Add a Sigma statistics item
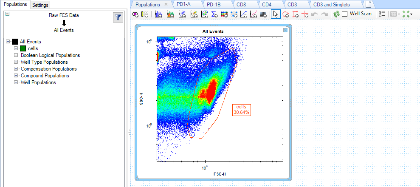The height and width of the screenshot is (187, 420). [214, 14]
